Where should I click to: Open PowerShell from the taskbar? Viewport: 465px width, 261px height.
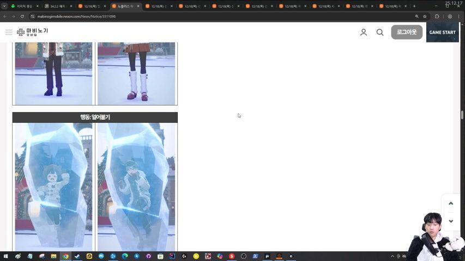pos(255,256)
